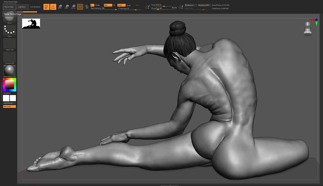
Task: Select the left white color swatch
Action: (x=6, y=98)
